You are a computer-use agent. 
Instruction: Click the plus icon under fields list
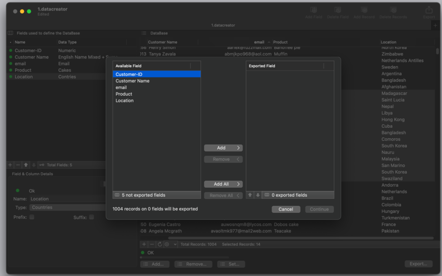pos(10,165)
